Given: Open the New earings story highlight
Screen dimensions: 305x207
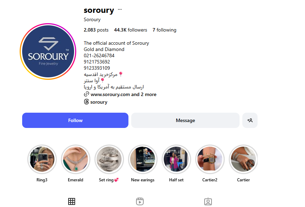Looking at the screenshot, I should (143, 159).
